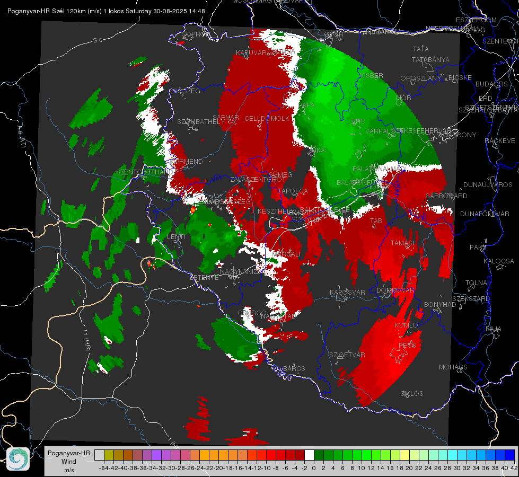Pick the darkest blue swatch ending the legend
This screenshot has width=519, height=477.
[x=510, y=455]
